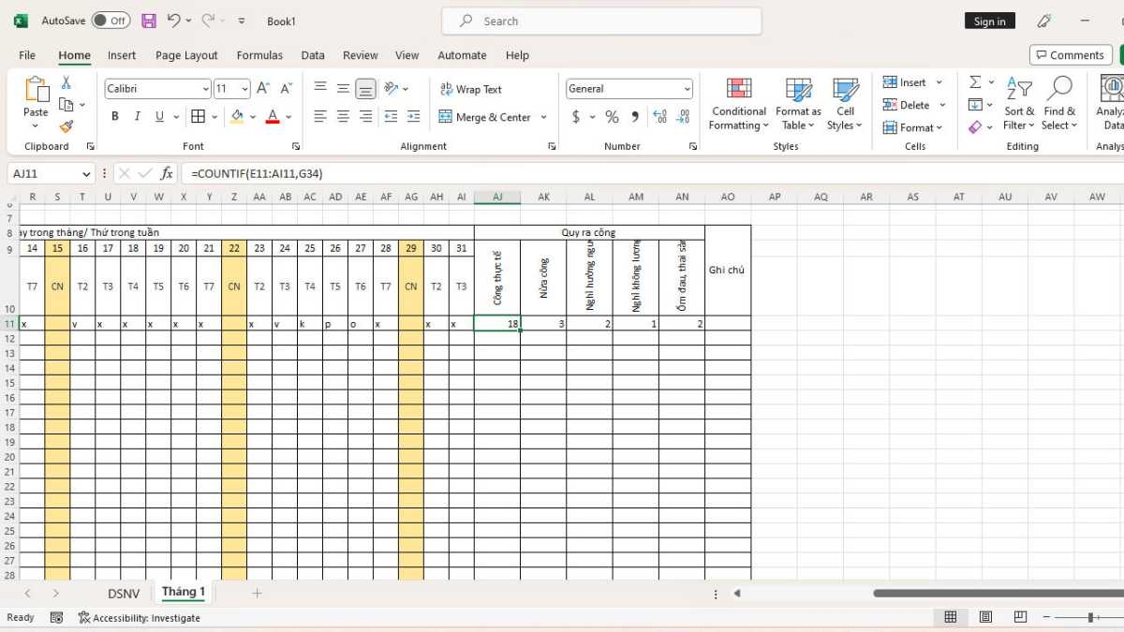This screenshot has width=1124, height=632.
Task: Apply red font color
Action: tap(273, 117)
